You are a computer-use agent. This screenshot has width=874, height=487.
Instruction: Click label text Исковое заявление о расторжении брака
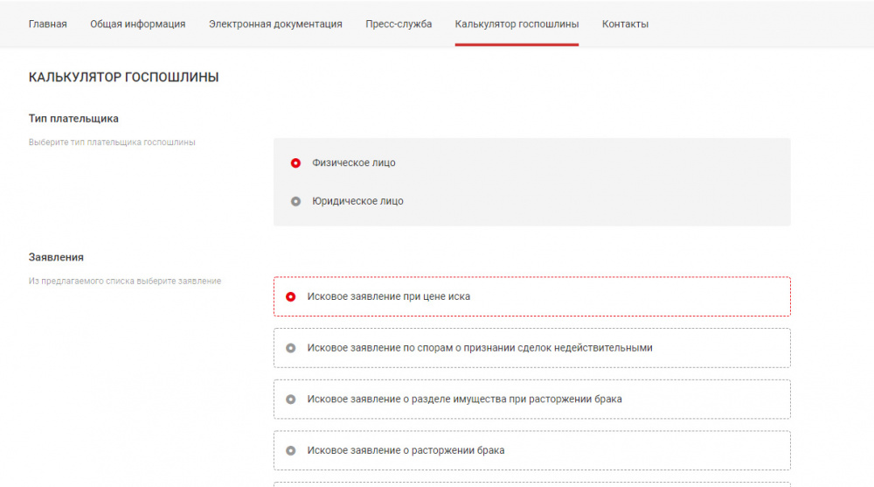406,451
